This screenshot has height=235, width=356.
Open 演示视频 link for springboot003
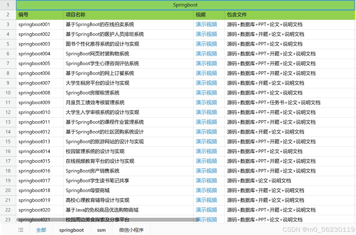(x=206, y=44)
